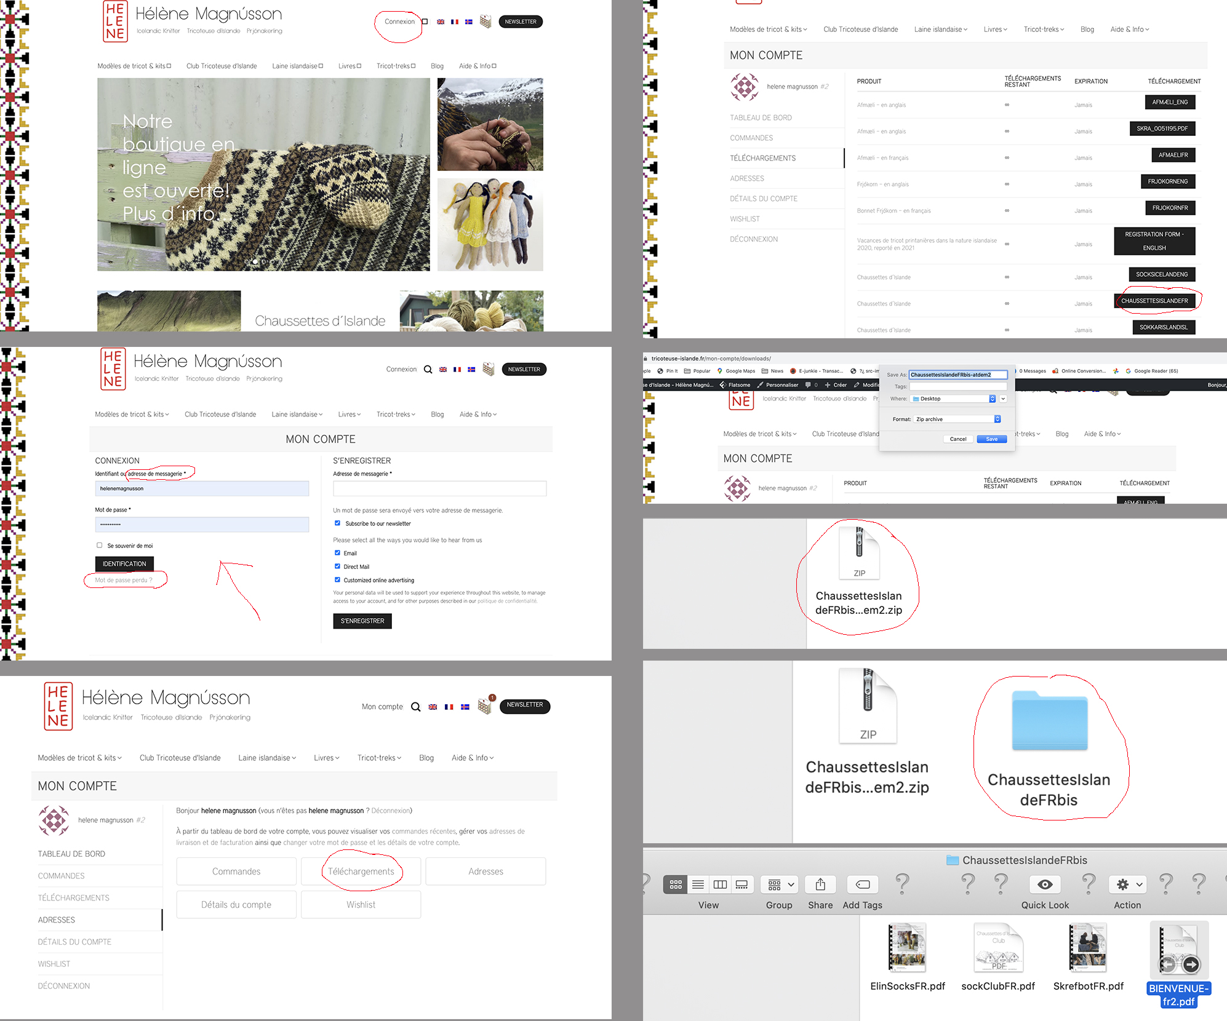Click the UK flag on the login page
The height and width of the screenshot is (1021, 1227).
click(443, 370)
